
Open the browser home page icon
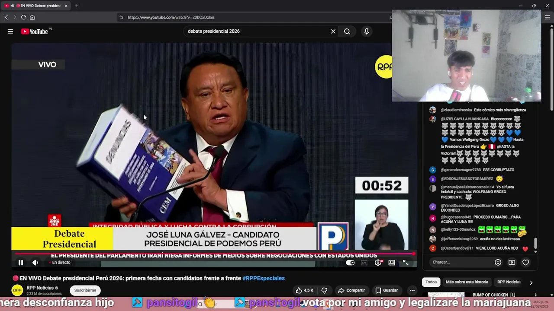32,17
